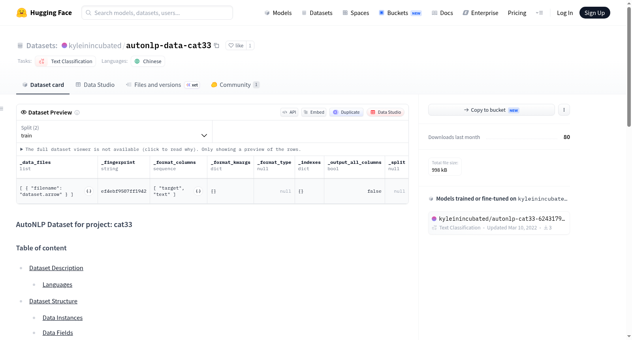Click into the search models input field
This screenshot has height=340, width=632.
(157, 13)
